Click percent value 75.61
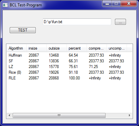This screenshot has width=139, height=126. click(73, 67)
